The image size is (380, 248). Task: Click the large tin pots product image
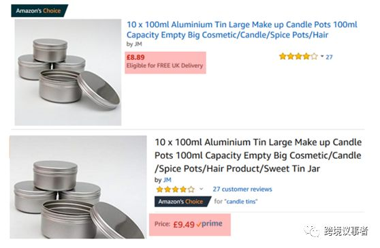pyautogui.click(x=78, y=187)
